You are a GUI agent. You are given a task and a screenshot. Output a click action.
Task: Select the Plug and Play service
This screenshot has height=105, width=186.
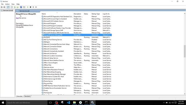[x=48, y=83]
